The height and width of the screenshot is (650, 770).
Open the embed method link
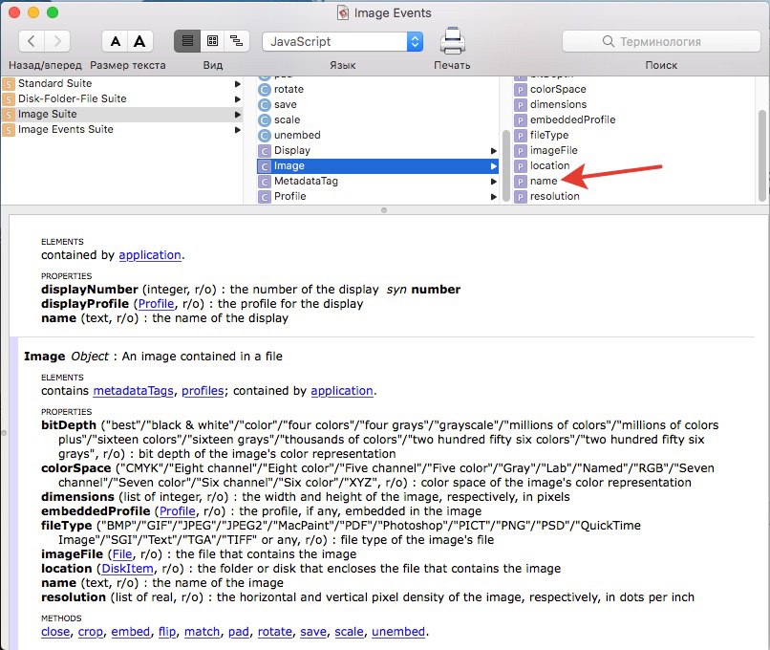[131, 631]
